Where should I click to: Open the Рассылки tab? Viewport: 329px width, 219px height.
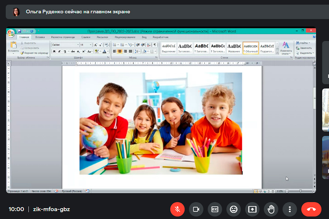102,37
